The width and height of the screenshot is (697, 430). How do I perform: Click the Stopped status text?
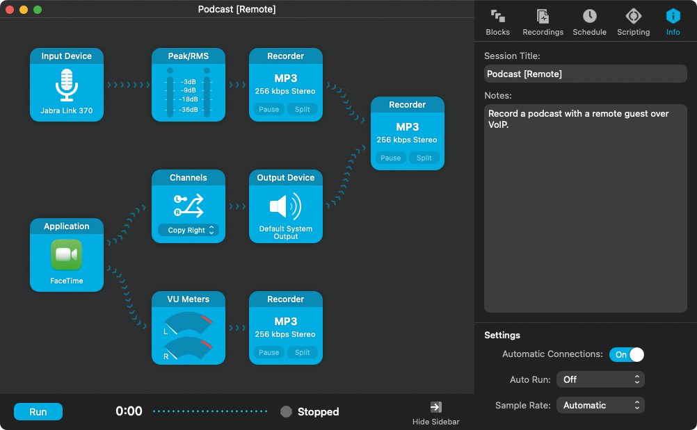pos(319,412)
